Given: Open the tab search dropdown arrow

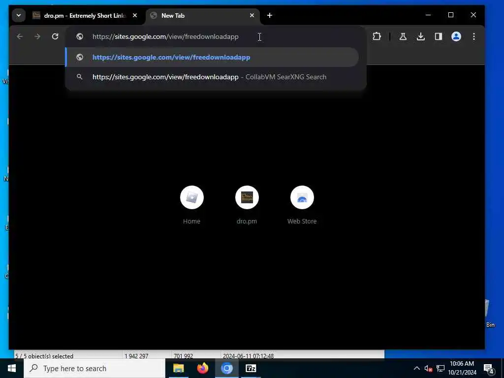Looking at the screenshot, I should point(19,15).
